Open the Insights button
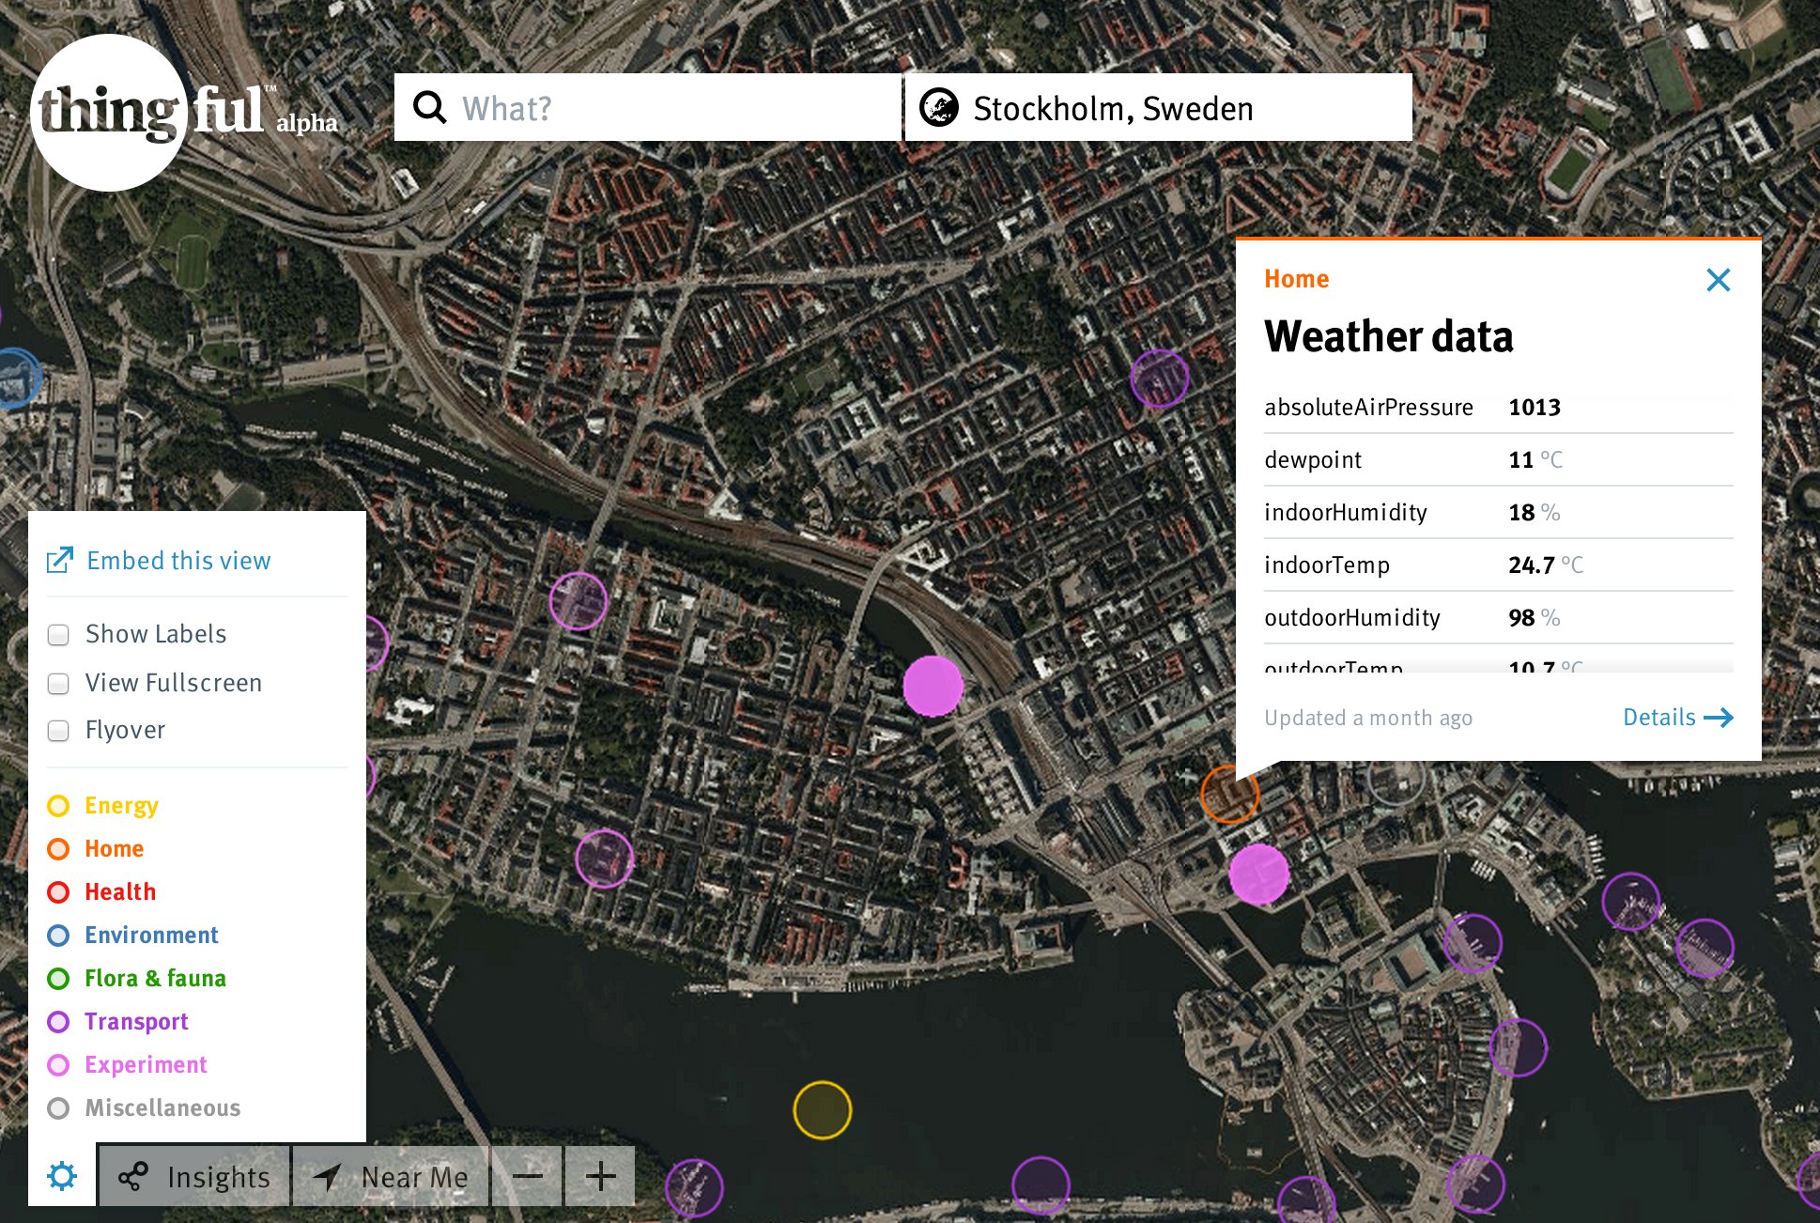Viewport: 1820px width, 1223px height. coord(194,1176)
